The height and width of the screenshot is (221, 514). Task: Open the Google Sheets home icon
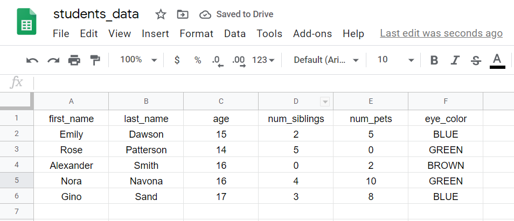click(x=26, y=22)
